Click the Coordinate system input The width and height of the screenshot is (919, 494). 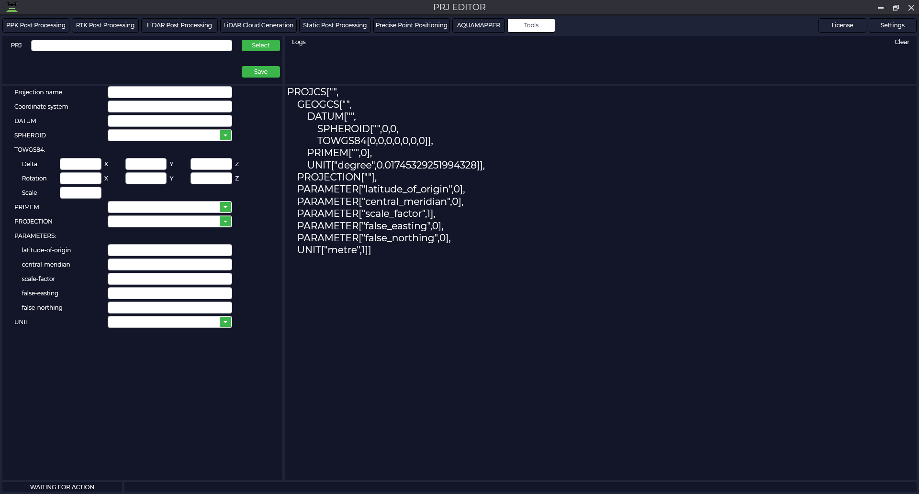coord(170,107)
